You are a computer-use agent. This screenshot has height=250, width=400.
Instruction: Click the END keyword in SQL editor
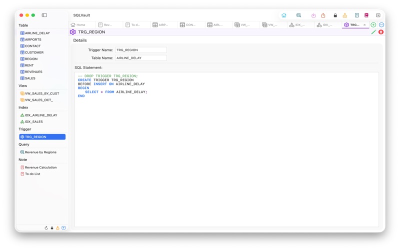81,96
